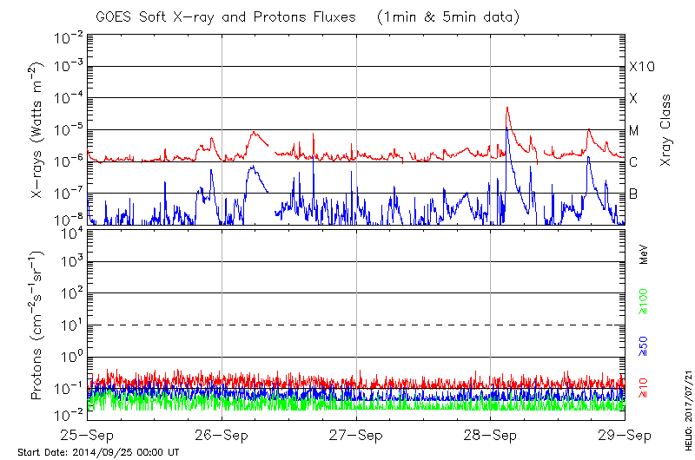Click the M flare class label

click(634, 131)
